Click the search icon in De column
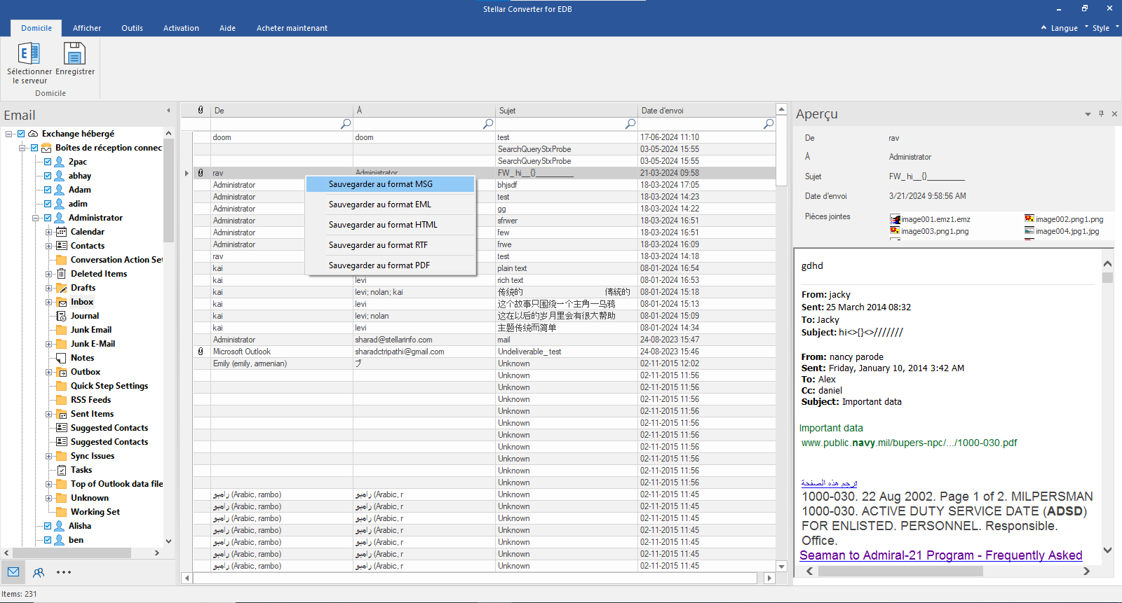The width and height of the screenshot is (1122, 603). click(346, 123)
